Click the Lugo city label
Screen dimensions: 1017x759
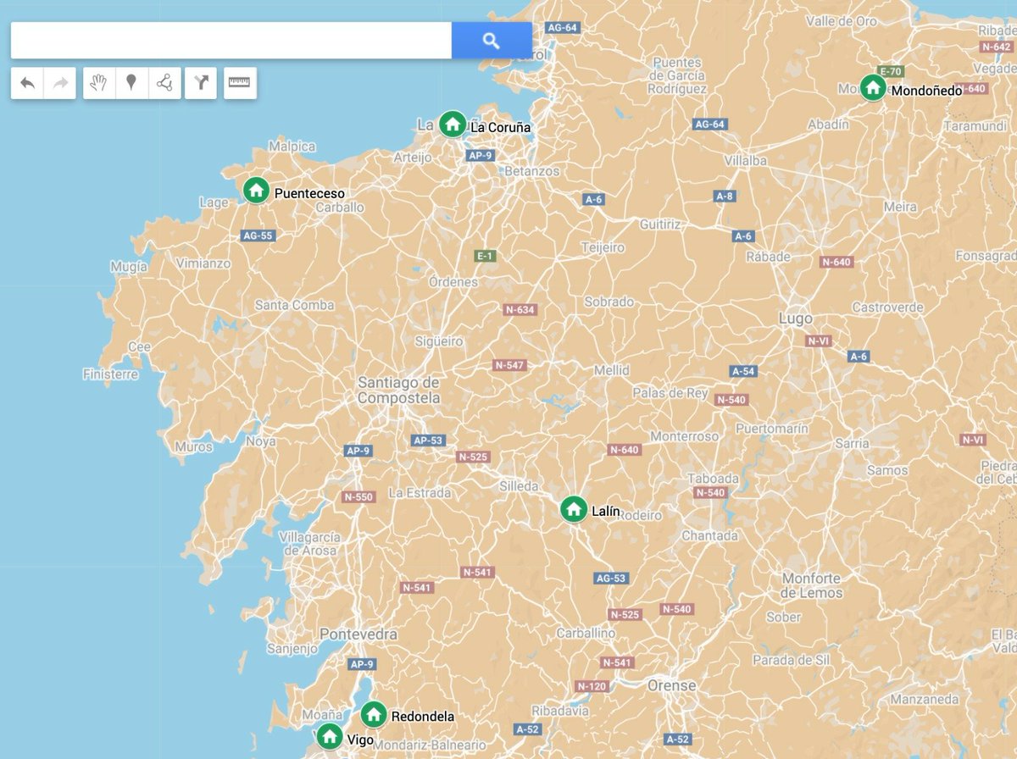(x=795, y=319)
